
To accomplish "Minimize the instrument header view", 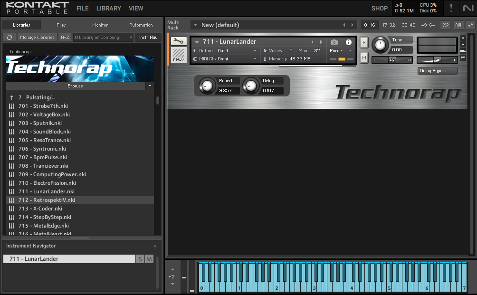I will (x=463, y=44).
